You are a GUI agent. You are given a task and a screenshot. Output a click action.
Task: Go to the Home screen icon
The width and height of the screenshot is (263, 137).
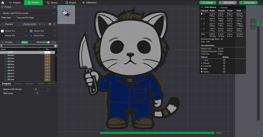point(3,3)
